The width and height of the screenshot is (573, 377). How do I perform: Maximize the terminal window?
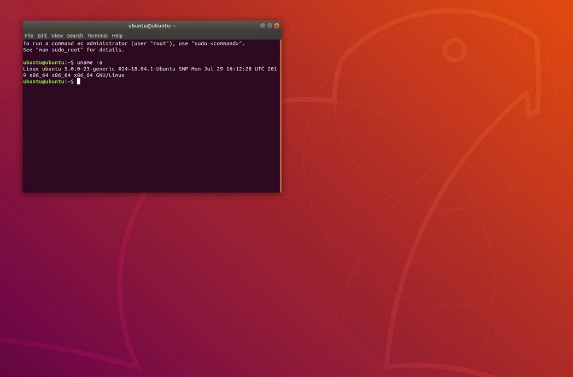[270, 26]
